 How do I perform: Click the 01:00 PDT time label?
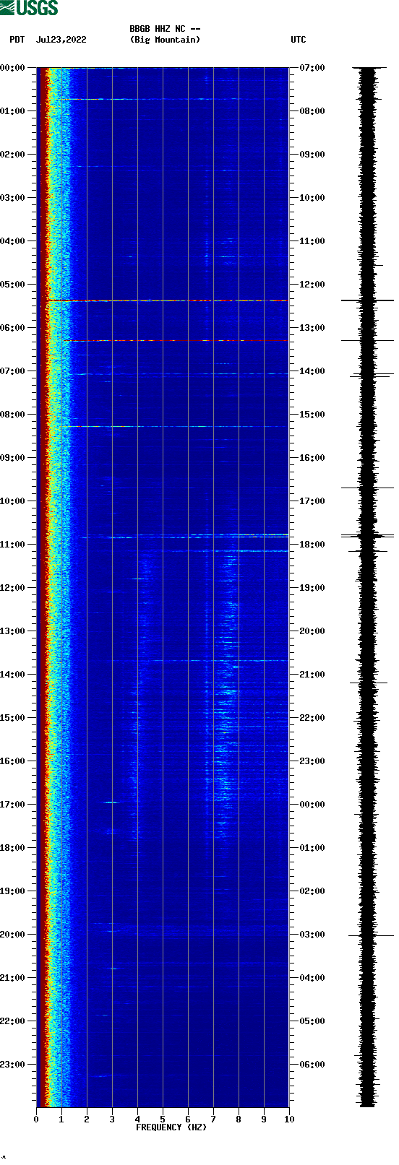[x=12, y=111]
